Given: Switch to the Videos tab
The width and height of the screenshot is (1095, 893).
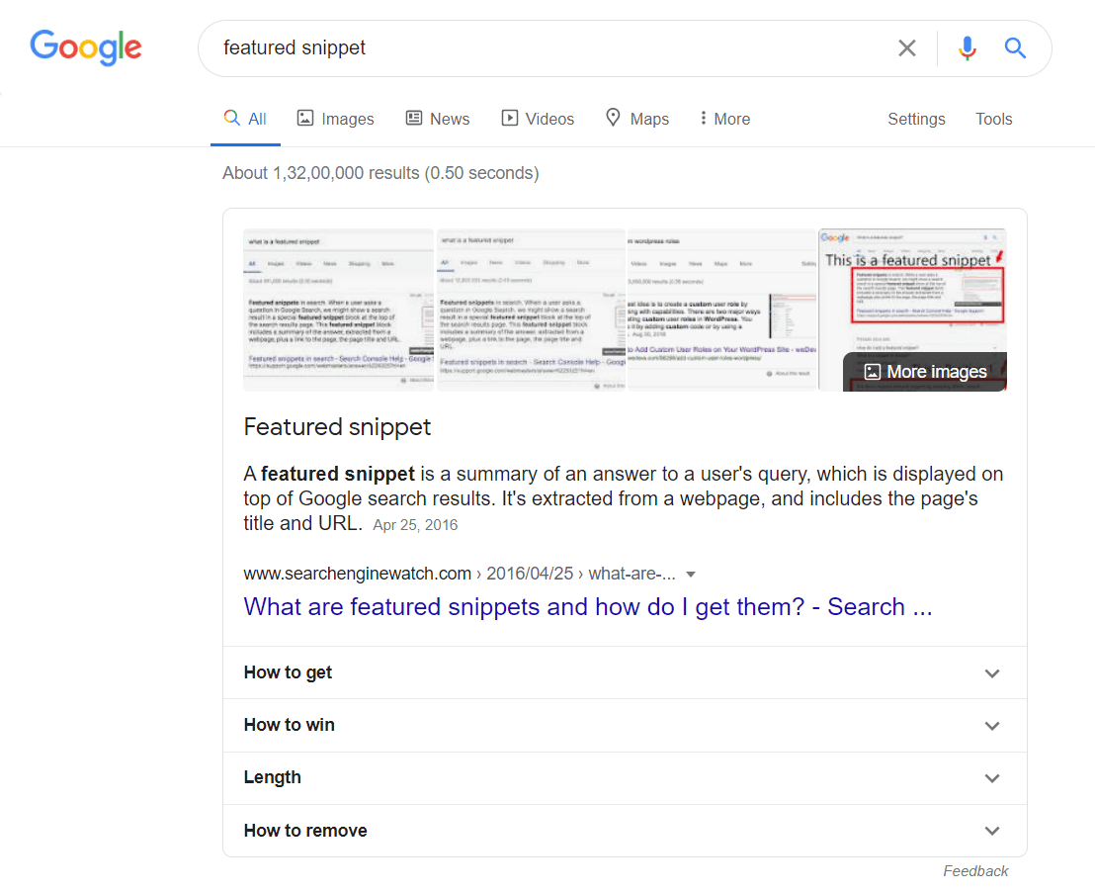Looking at the screenshot, I should pyautogui.click(x=538, y=119).
